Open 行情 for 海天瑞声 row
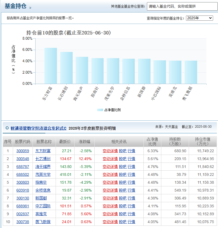Screen dimensions: 218x228 point(132,167)
